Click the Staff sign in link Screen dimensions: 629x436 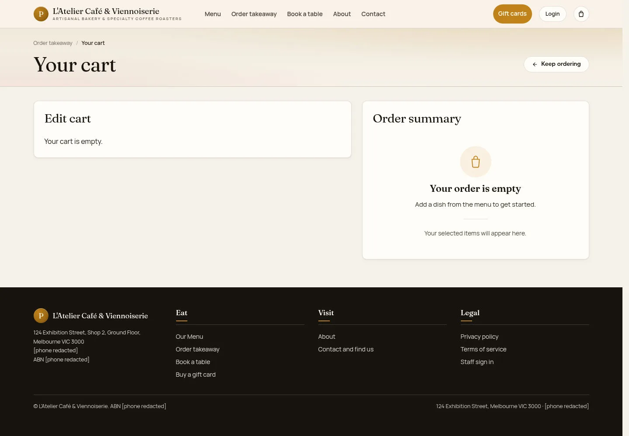coord(477,362)
